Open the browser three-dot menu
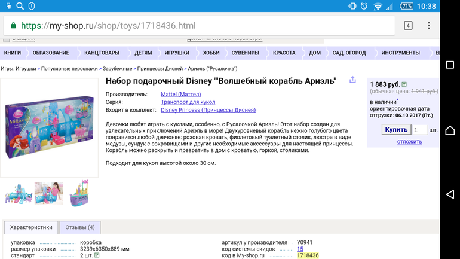Screen dimensions: 460x259 coord(428,26)
